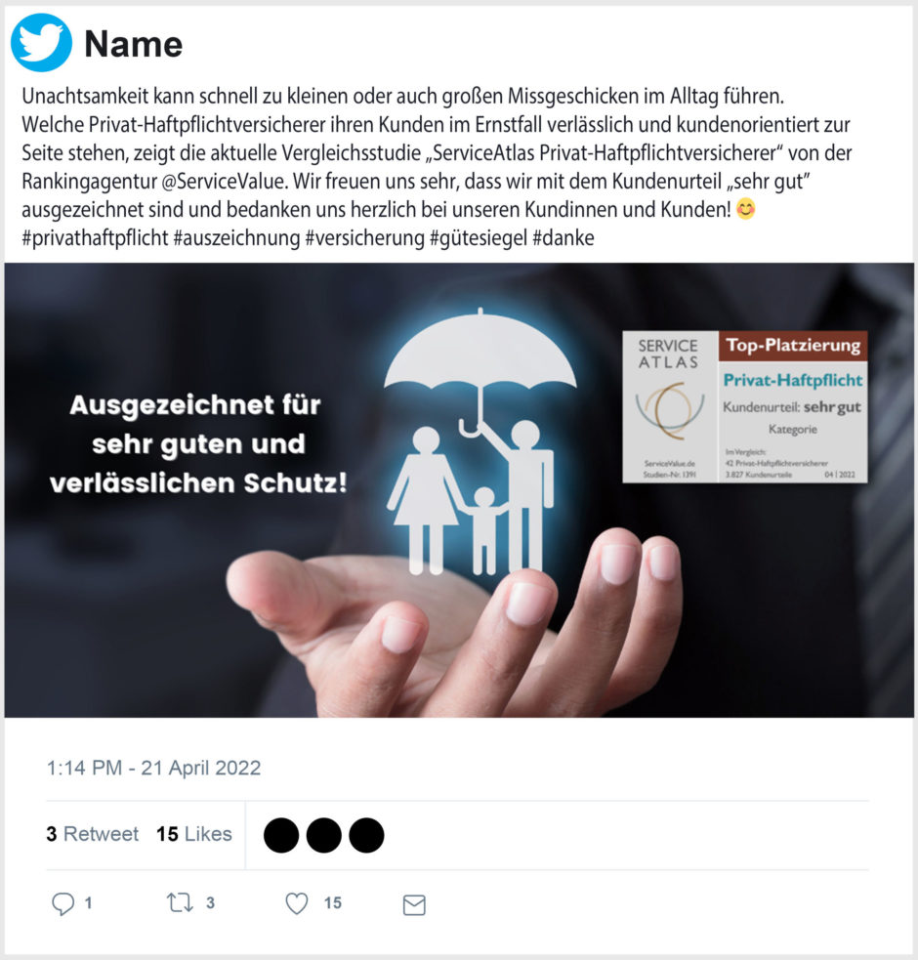Click the 1:14 PM - 21 April 2022 timestamp
Viewport: 918px width, 960px height.
tap(153, 768)
